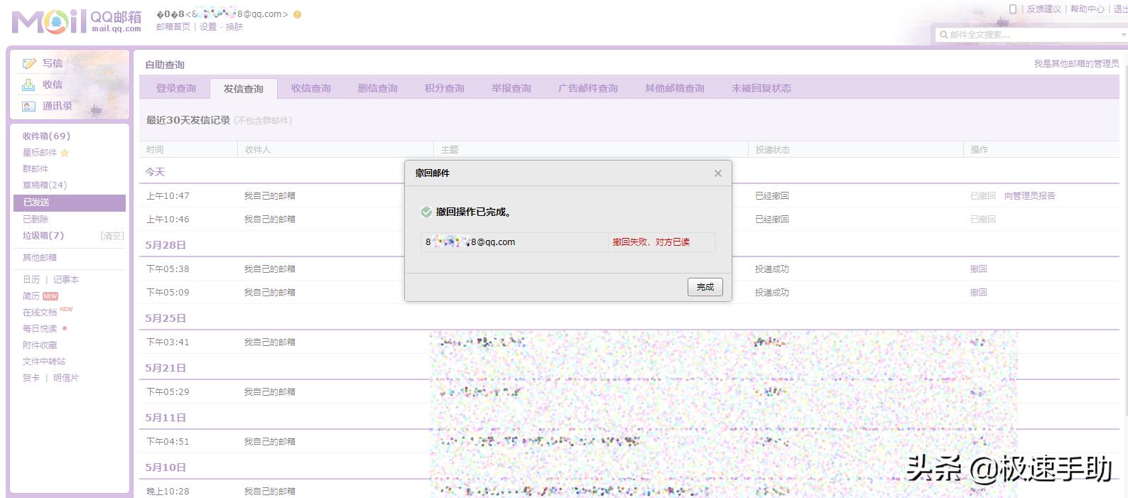Screen dimensions: 1128x498
Task: Open the 删信查询 tab
Action: pyautogui.click(x=378, y=88)
